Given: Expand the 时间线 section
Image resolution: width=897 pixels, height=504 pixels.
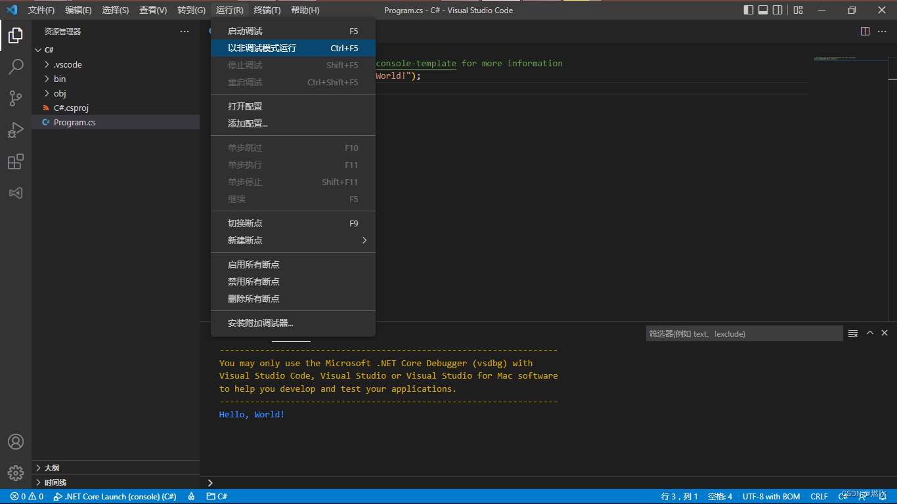Looking at the screenshot, I should point(116,482).
